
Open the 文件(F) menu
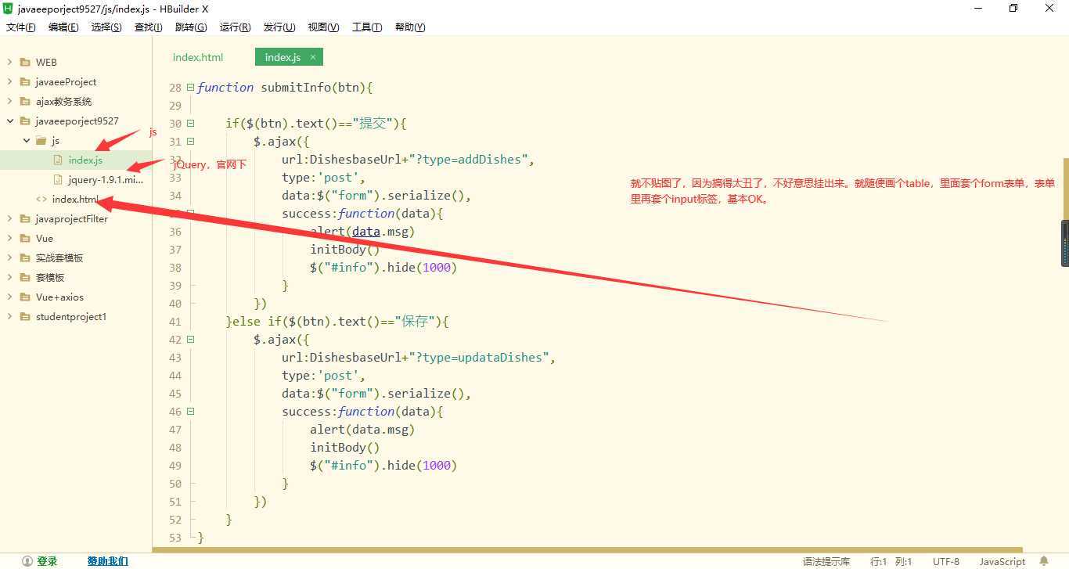point(21,27)
